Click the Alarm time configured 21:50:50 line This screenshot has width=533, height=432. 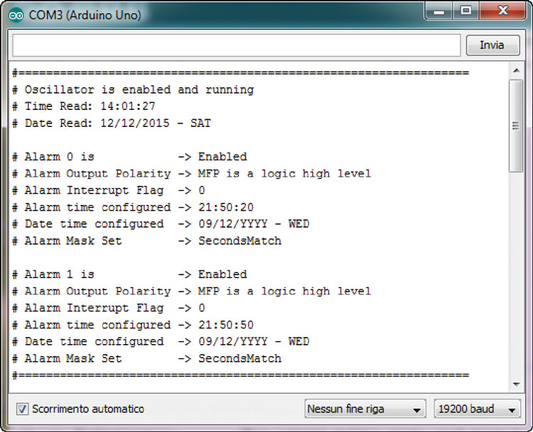point(133,325)
